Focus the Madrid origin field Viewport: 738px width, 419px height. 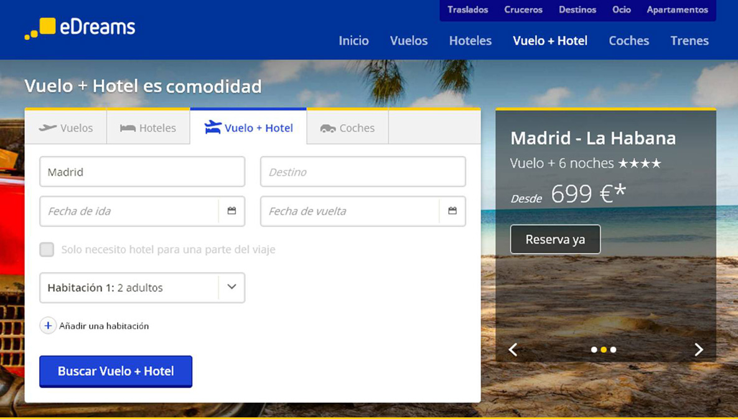pyautogui.click(x=142, y=172)
